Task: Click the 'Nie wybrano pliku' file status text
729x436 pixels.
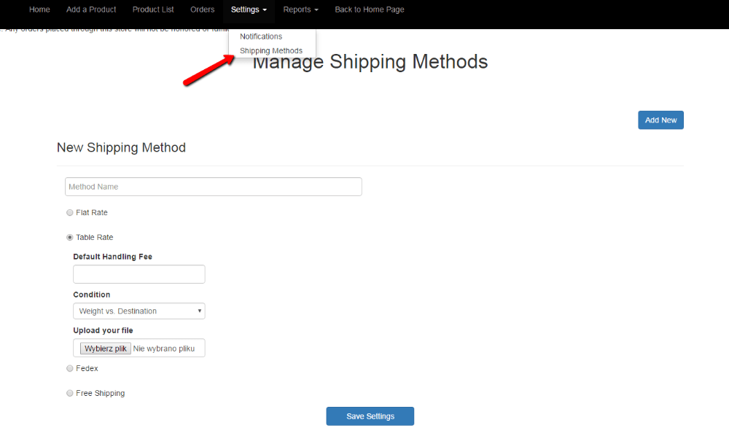Action: coord(164,349)
